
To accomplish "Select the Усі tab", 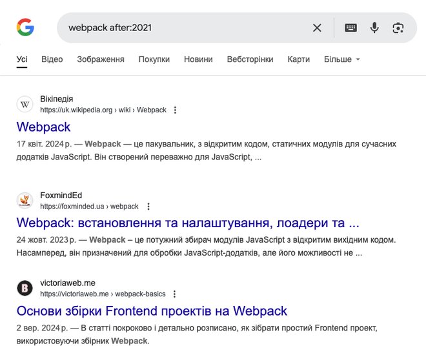I will pyautogui.click(x=22, y=59).
